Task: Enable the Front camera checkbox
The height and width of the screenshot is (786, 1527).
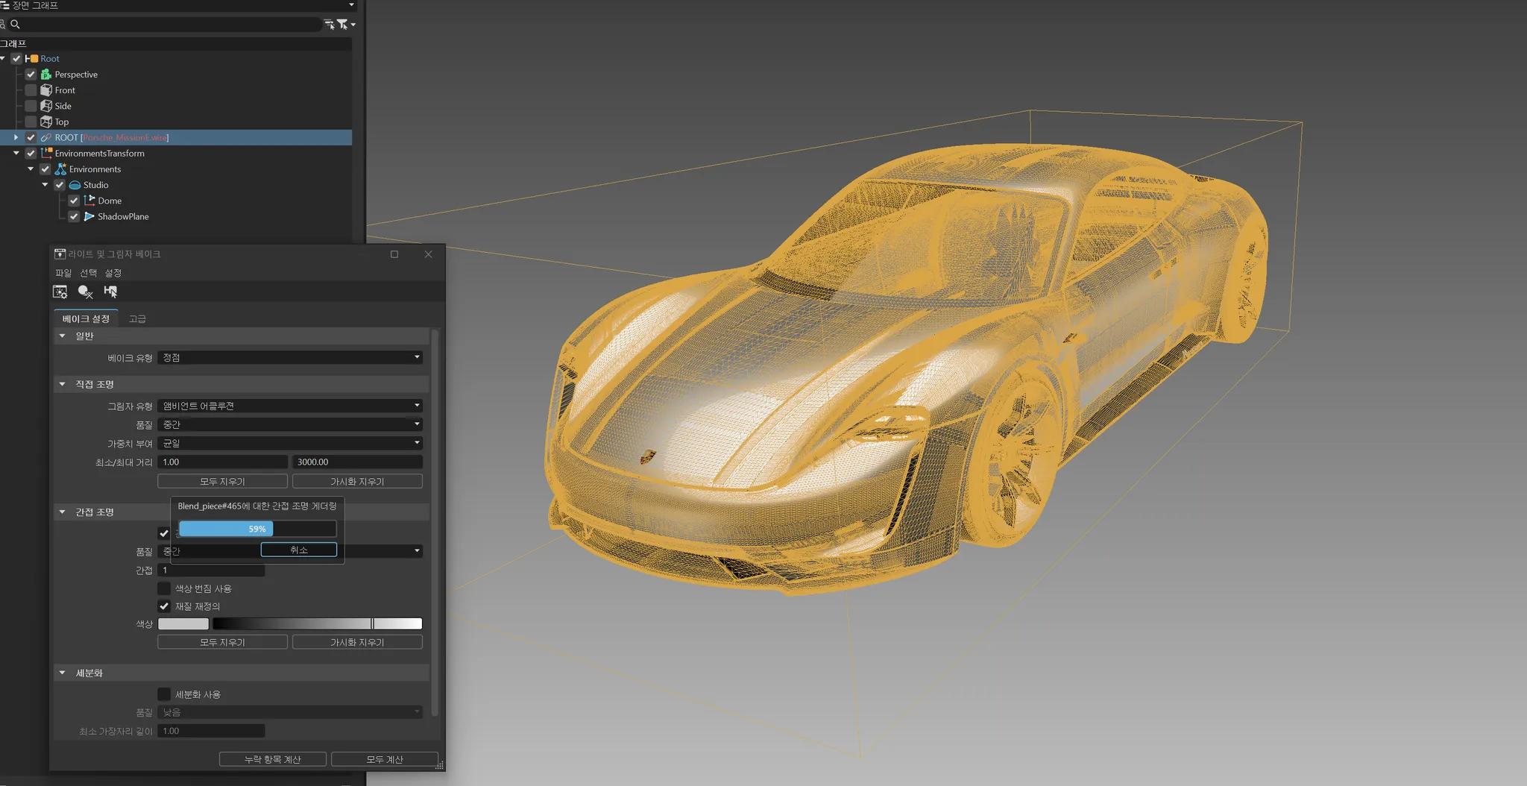Action: pos(31,90)
